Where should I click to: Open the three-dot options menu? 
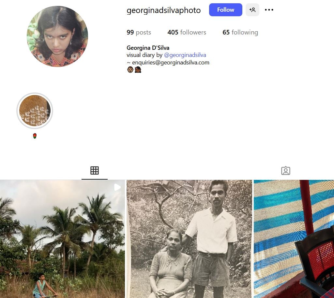(269, 10)
